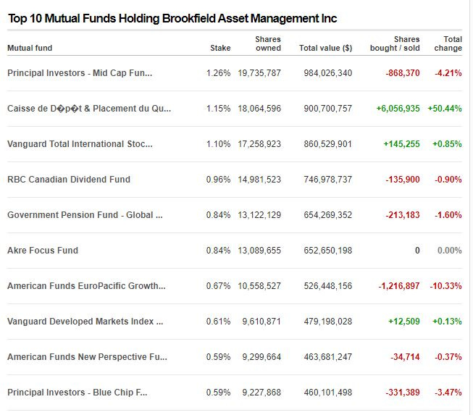Select total value 654,269,352

pyautogui.click(x=328, y=215)
